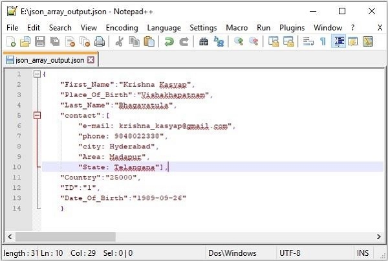Open the ? help menu
This screenshot has height=261, width=388.
(352, 27)
